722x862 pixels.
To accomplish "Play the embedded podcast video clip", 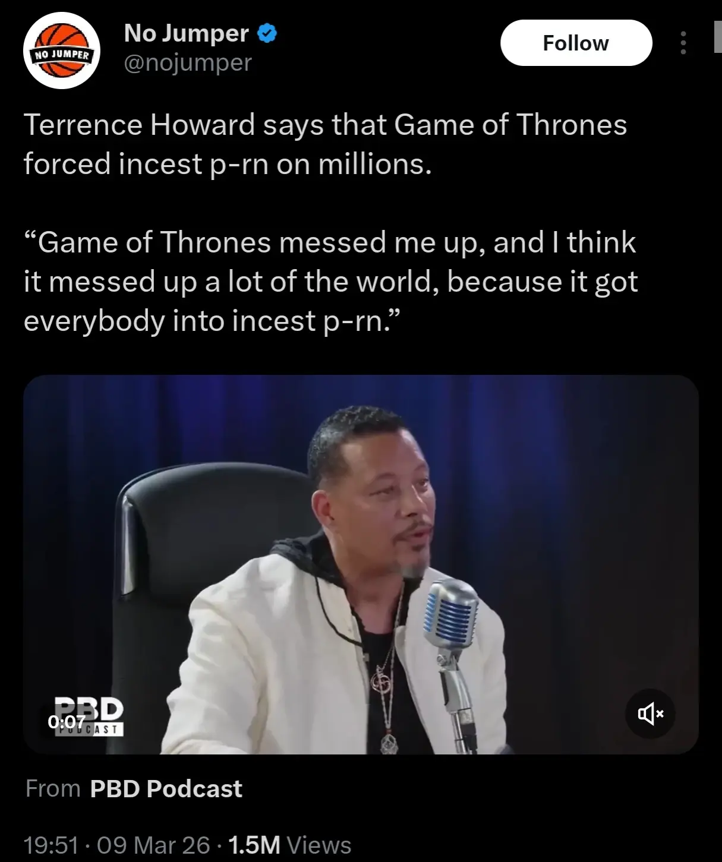I will tap(361, 564).
